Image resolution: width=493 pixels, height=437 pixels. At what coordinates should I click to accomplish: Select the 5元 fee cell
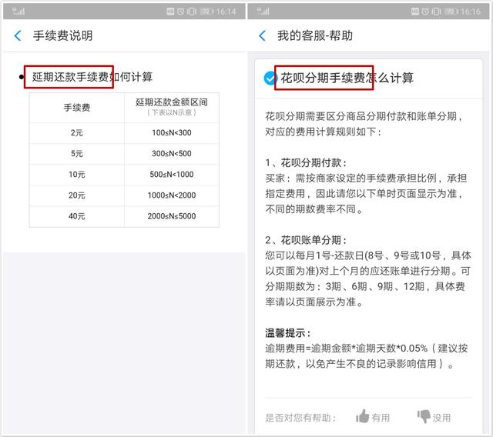click(77, 154)
